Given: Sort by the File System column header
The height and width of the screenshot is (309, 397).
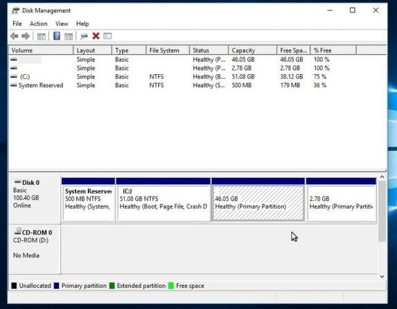Looking at the screenshot, I should [168, 50].
